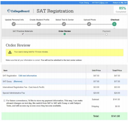The width and height of the screenshot is (129, 122).
Task: Select the Checkout step label
Action: 115,20
